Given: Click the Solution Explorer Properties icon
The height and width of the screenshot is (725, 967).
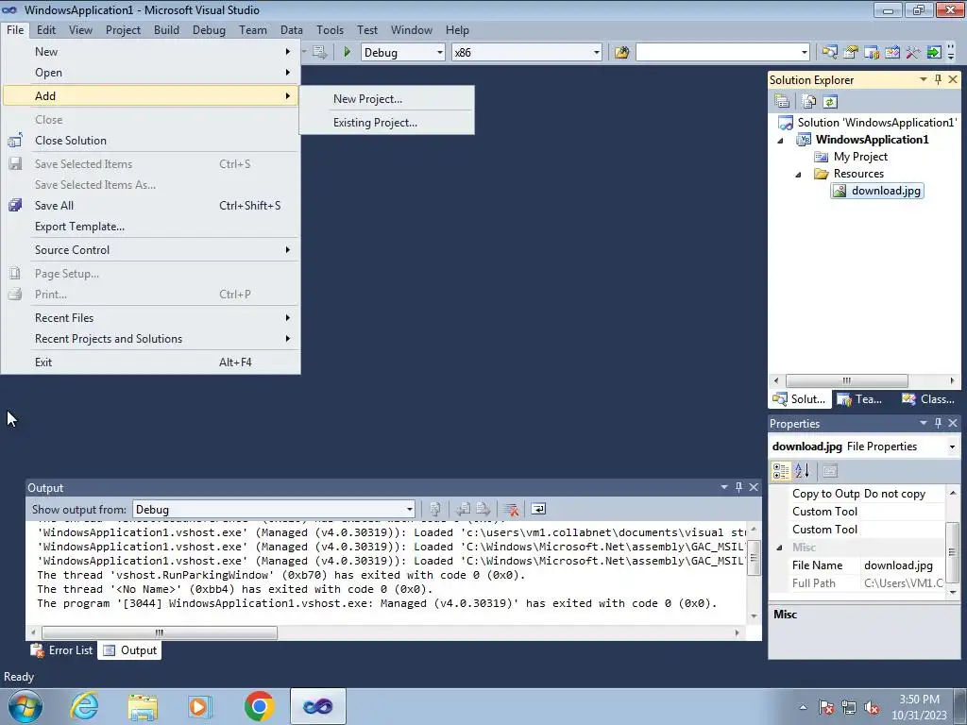Looking at the screenshot, I should pyautogui.click(x=782, y=101).
